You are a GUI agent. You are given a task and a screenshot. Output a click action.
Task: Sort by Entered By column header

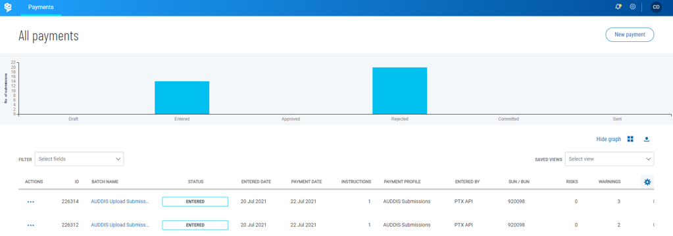[x=467, y=182]
